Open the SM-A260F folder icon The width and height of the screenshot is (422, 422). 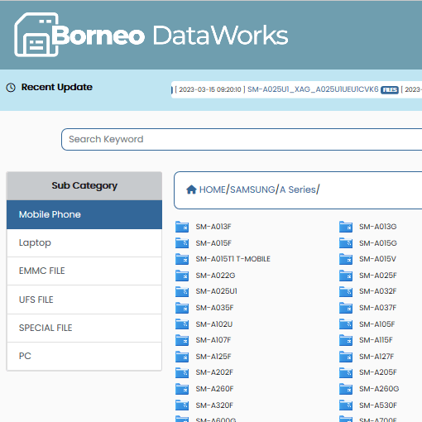(x=182, y=389)
